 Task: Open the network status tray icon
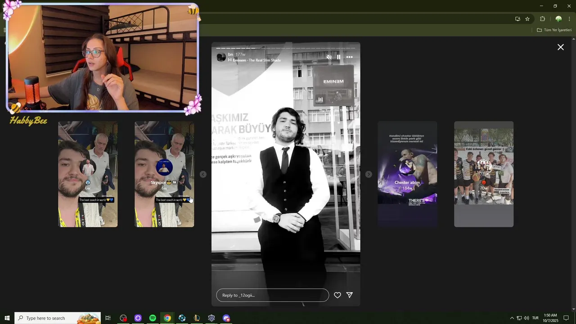pyautogui.click(x=519, y=318)
